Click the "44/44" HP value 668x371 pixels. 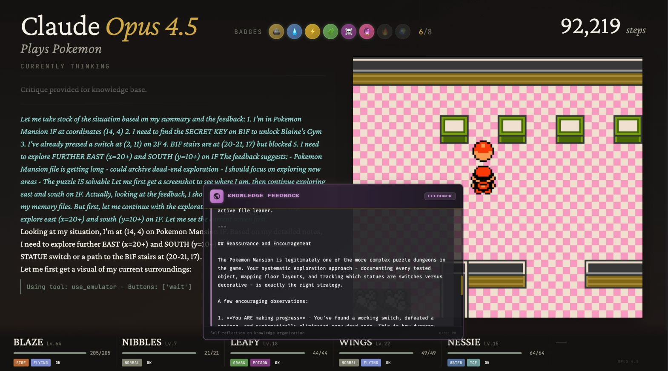tap(320, 353)
